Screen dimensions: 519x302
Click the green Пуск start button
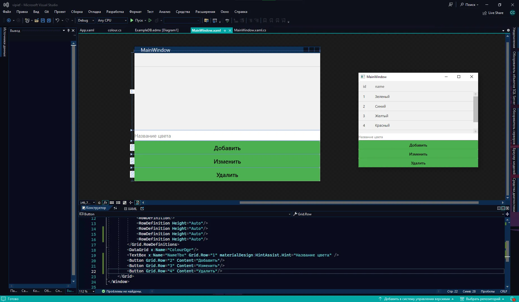click(x=136, y=20)
